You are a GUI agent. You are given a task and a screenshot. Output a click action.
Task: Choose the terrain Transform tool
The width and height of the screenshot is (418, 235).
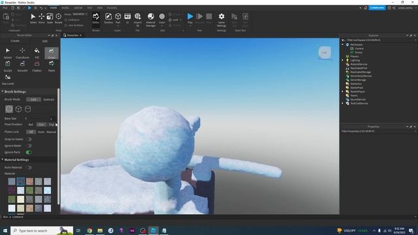(22, 53)
